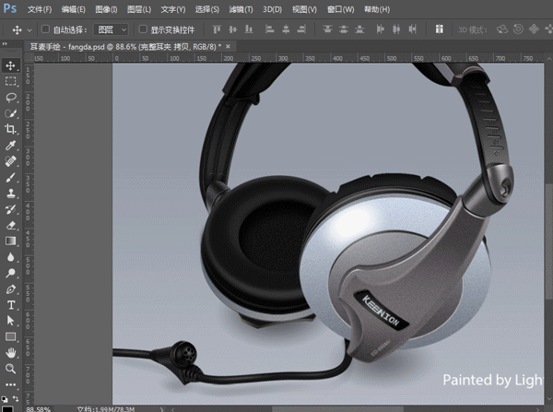Viewport: 553px width, 412px height.
Task: Click Distribute top edges icon
Action: [327, 29]
